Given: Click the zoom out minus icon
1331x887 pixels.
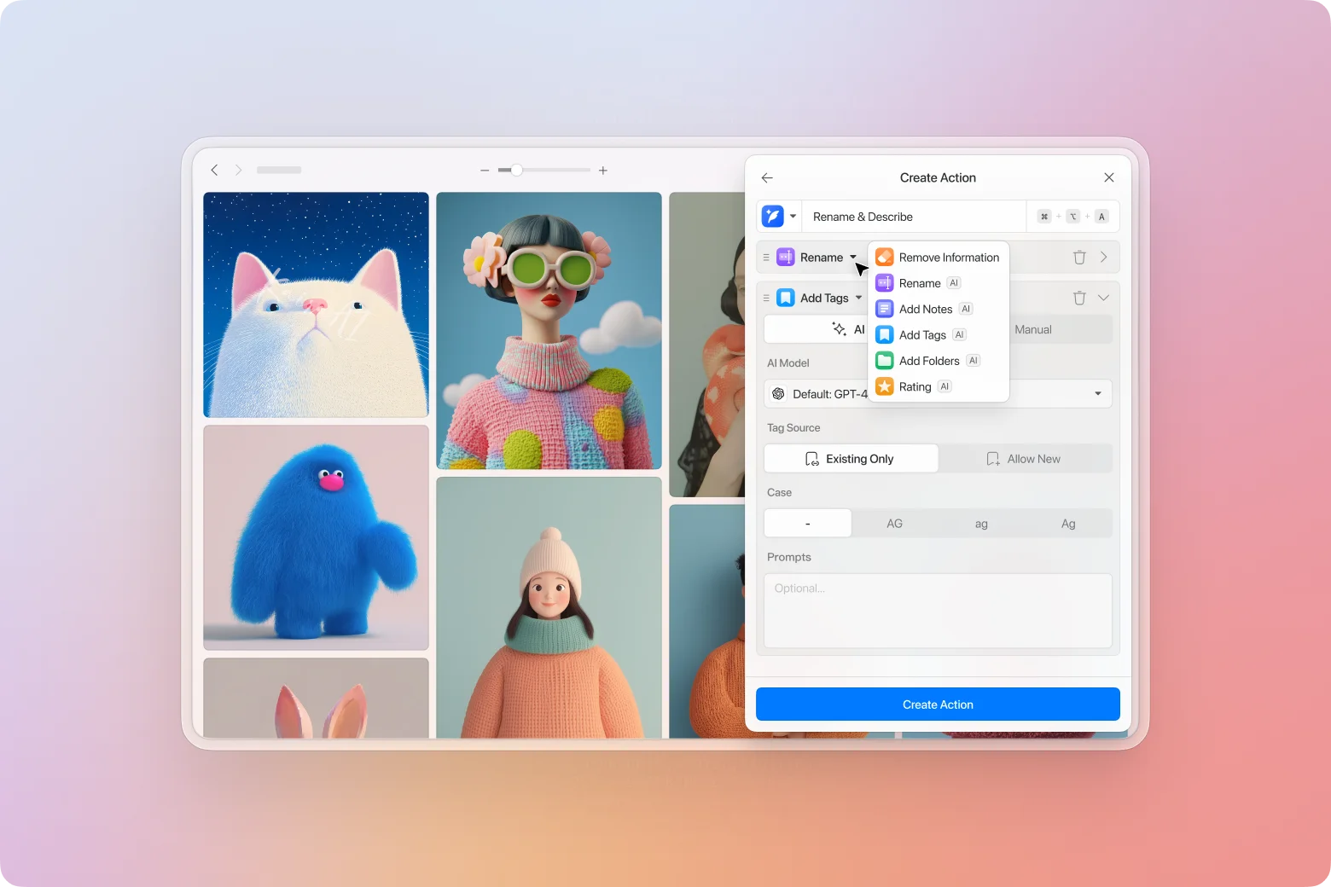Looking at the screenshot, I should click(x=485, y=171).
